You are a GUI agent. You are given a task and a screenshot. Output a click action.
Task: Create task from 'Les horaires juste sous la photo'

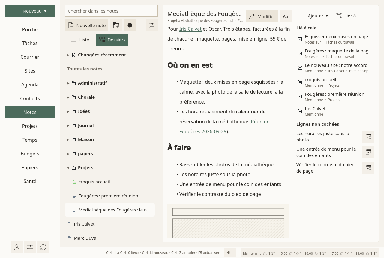(x=368, y=136)
